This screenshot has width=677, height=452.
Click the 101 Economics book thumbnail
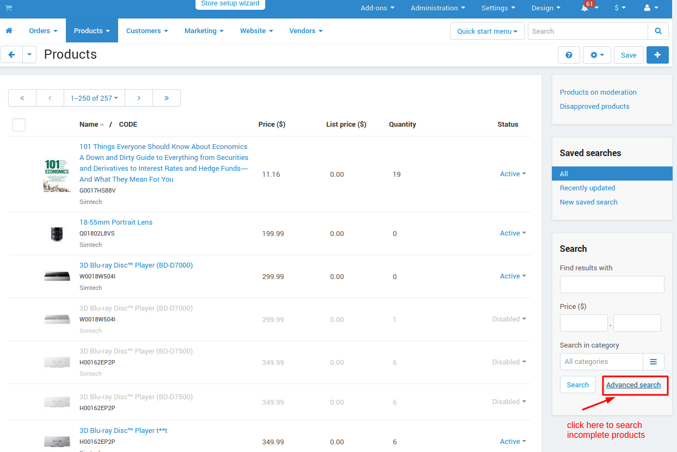57,175
